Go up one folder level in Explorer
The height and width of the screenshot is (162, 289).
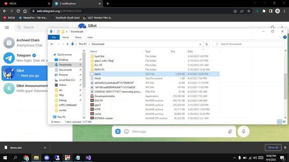67,44
